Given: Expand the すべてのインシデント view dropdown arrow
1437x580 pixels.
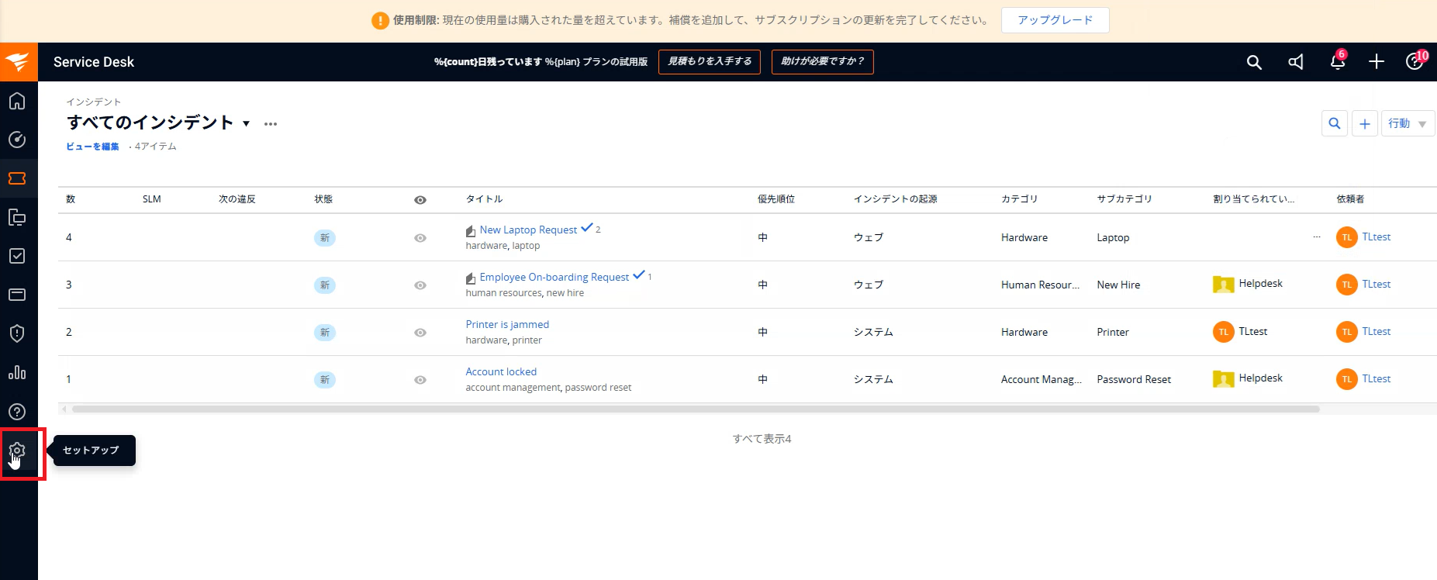Looking at the screenshot, I should tap(247, 124).
